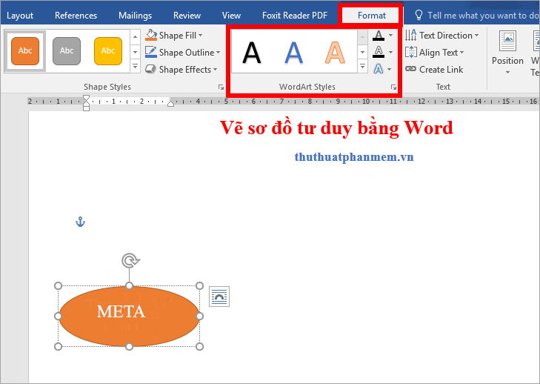Click the Text Fill icon
This screenshot has height=384, width=540.
pos(379,36)
